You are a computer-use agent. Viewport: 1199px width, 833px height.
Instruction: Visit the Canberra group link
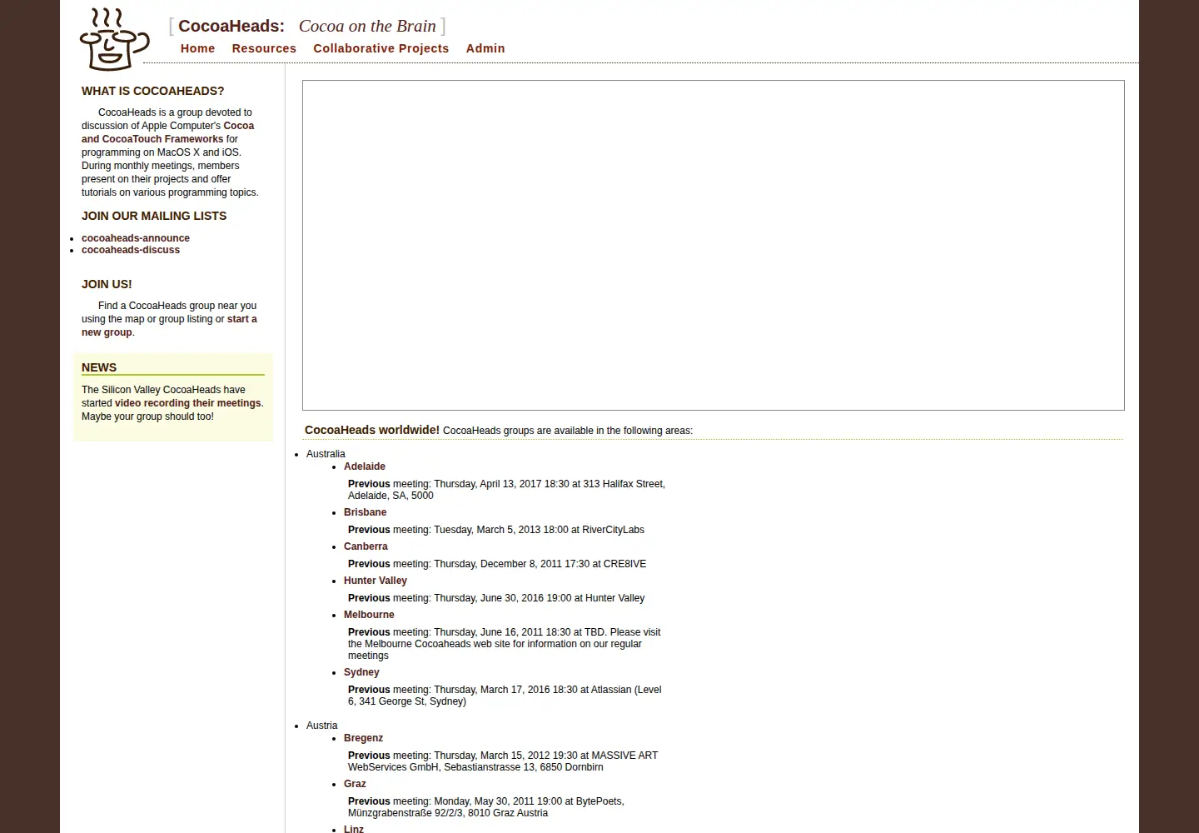tap(366, 546)
